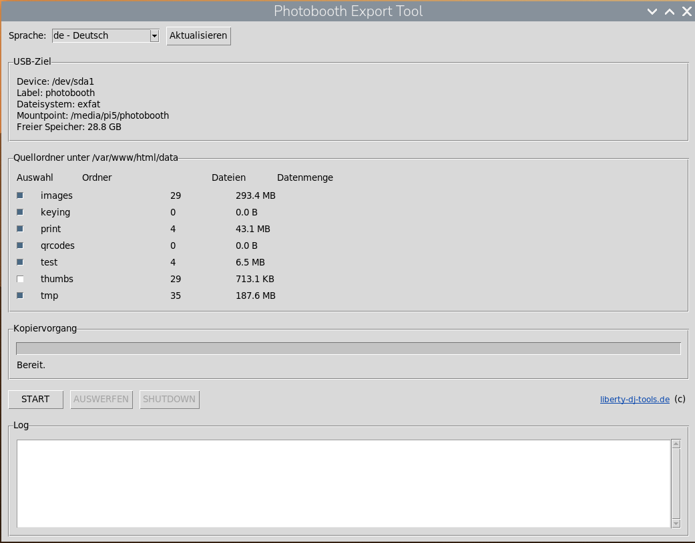Click the Log scrollbar down arrow

[x=676, y=524]
